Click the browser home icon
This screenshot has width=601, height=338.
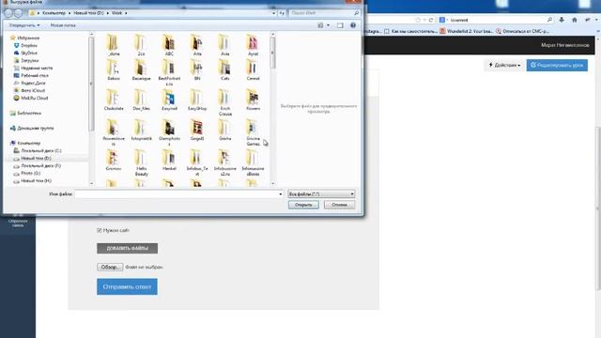point(574,20)
